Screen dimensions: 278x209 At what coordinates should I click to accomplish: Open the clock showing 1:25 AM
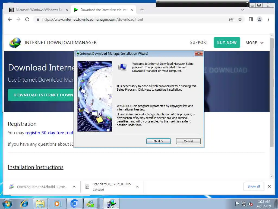(264, 204)
